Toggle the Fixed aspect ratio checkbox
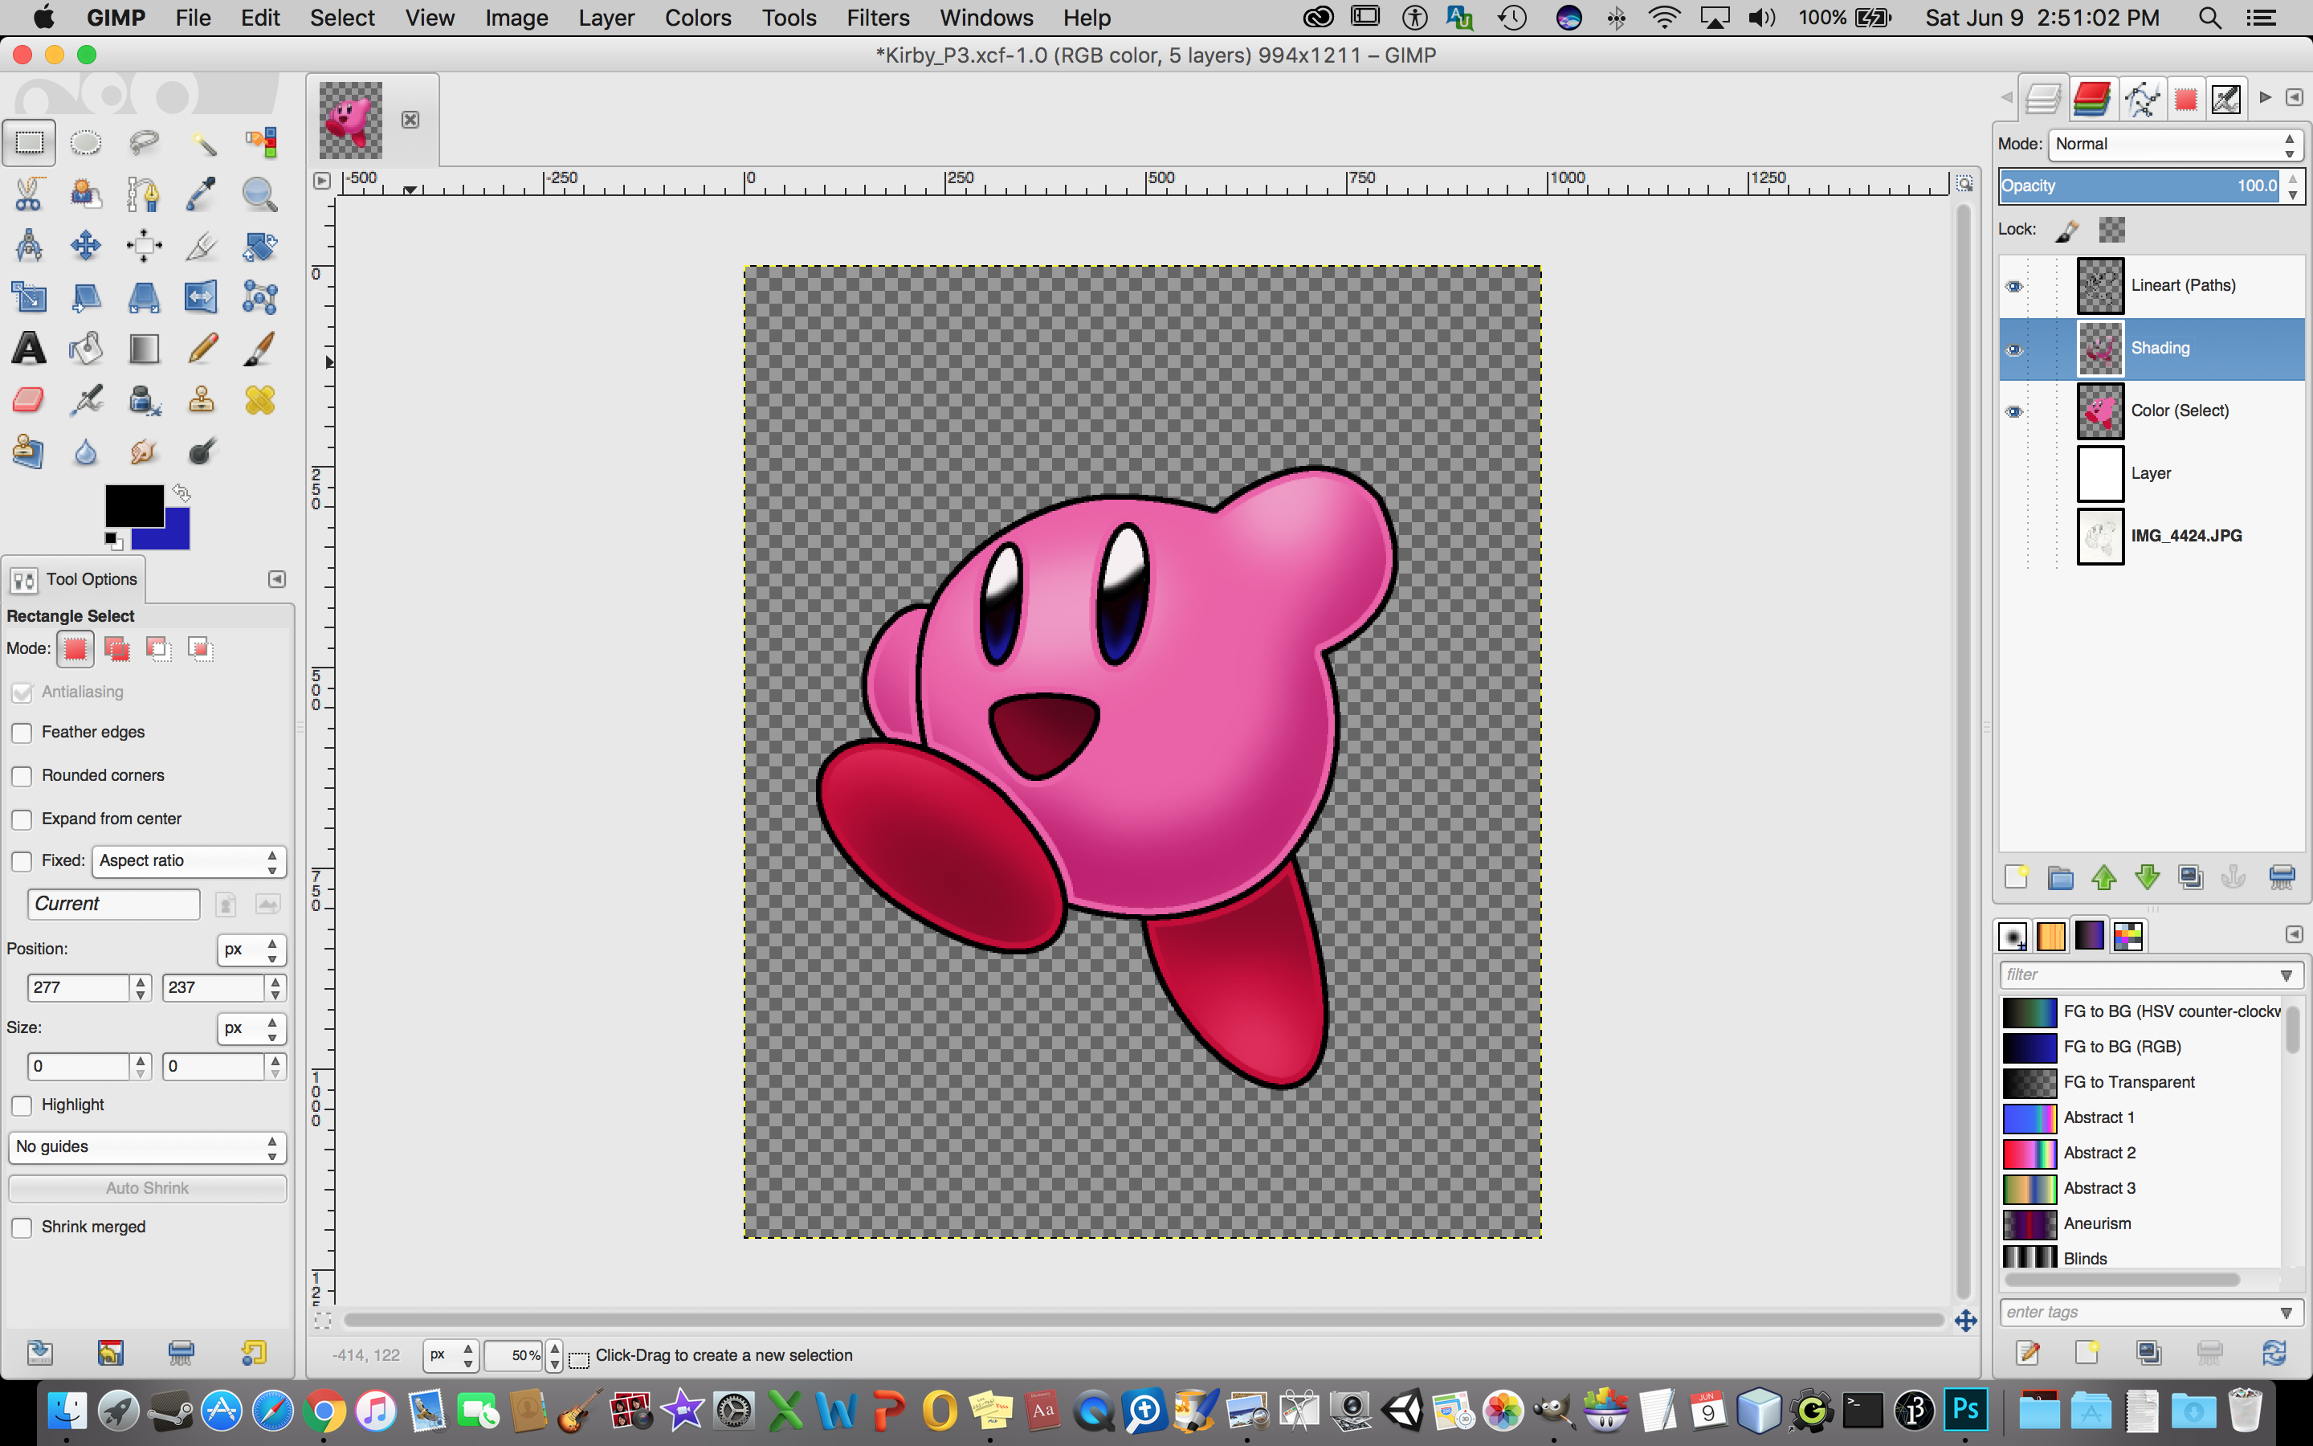Screen dimensions: 2313x1446 click(22, 860)
